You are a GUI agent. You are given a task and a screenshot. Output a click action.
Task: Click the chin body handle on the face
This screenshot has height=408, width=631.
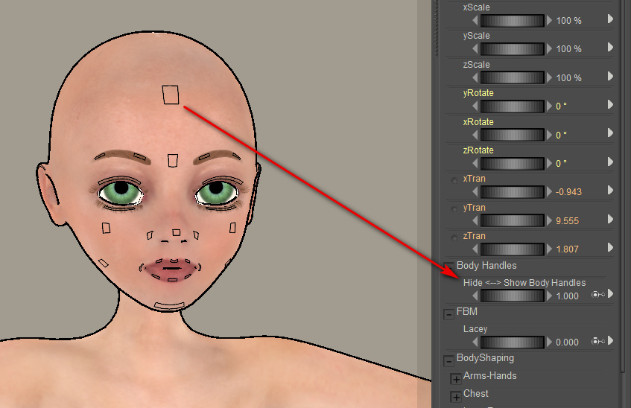coord(168,306)
